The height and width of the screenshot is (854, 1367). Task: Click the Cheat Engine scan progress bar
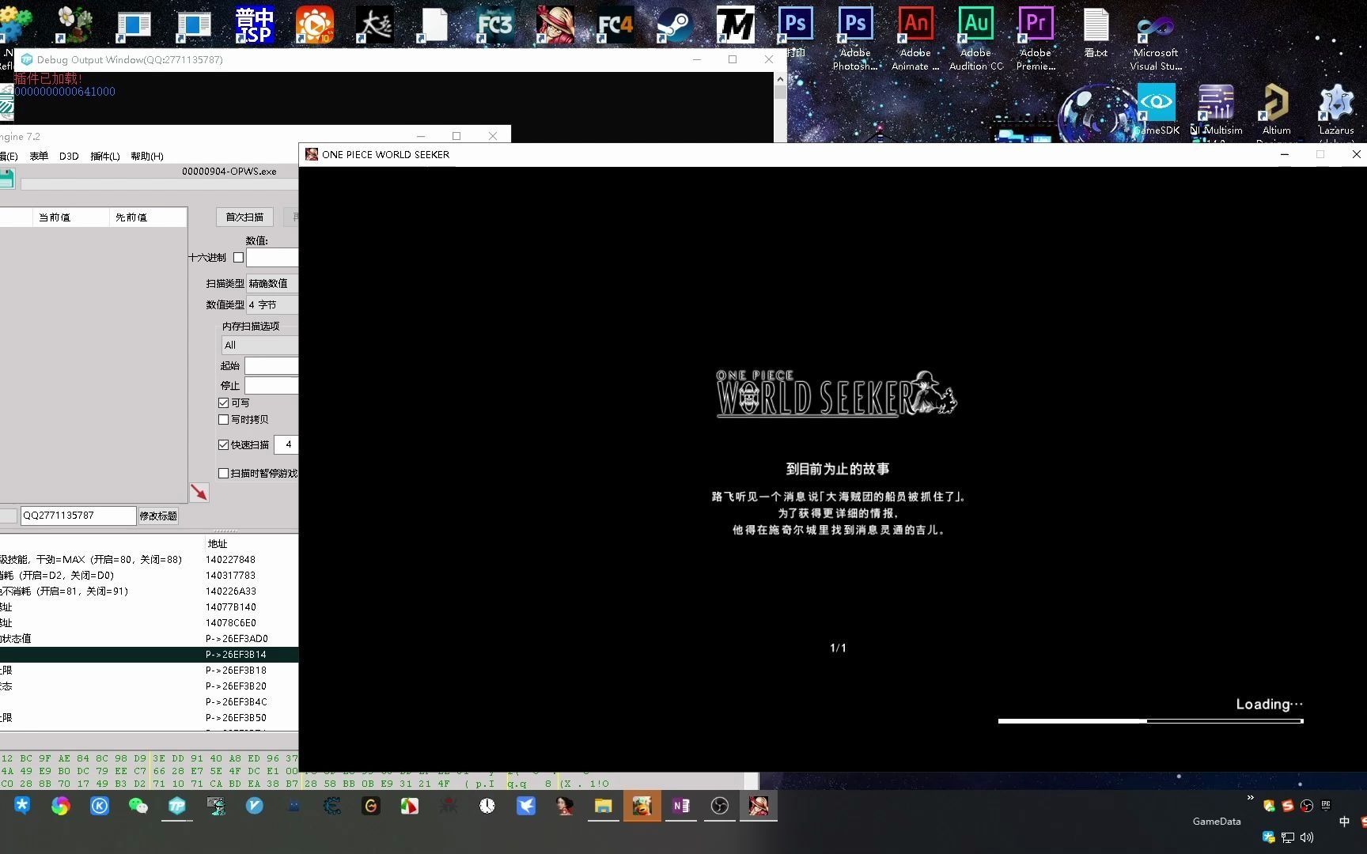[159, 183]
